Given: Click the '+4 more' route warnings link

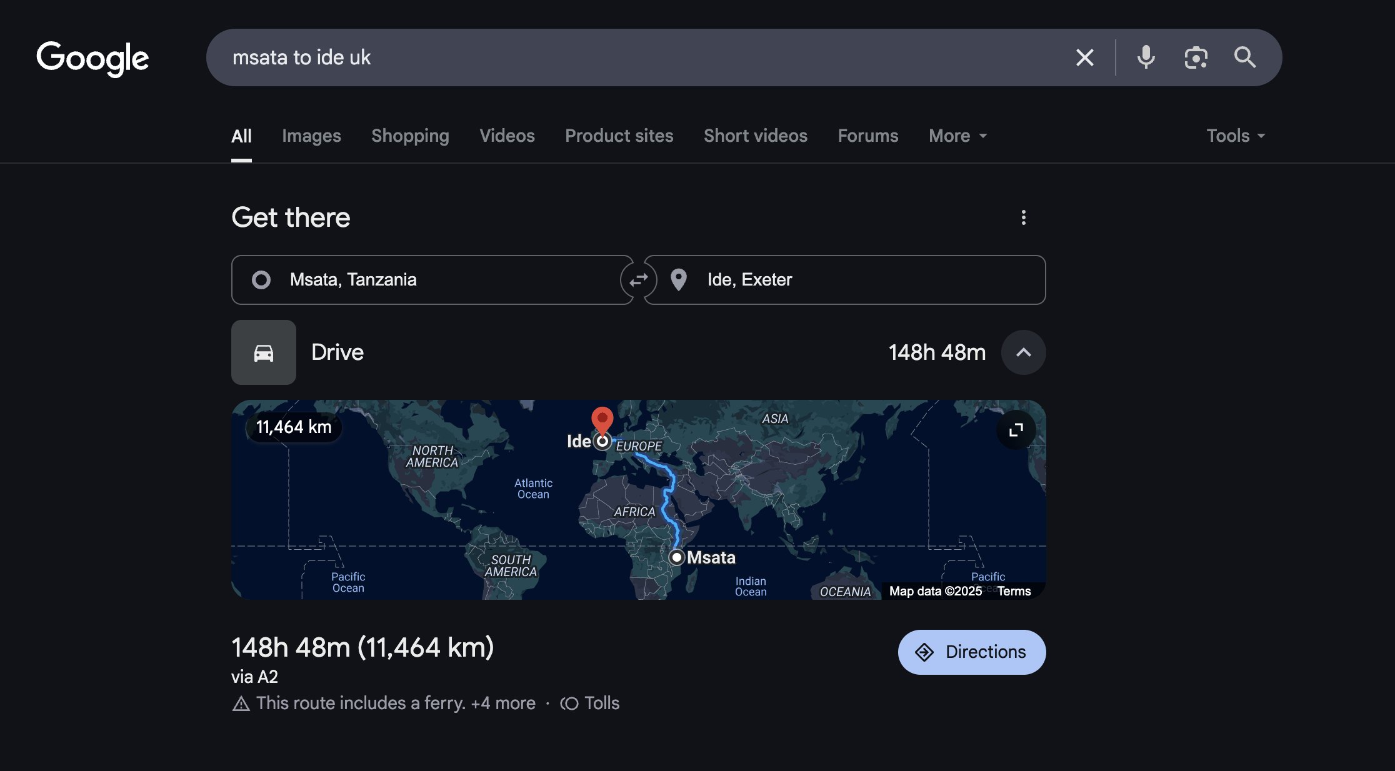Looking at the screenshot, I should point(503,704).
